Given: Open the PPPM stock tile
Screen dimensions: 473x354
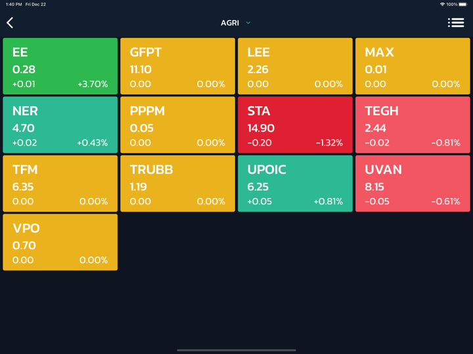Looking at the screenshot, I should [177, 125].
